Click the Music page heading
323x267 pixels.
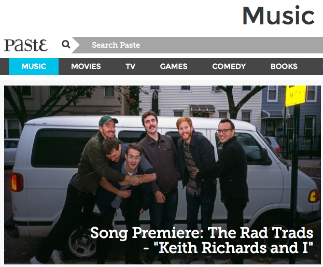(x=278, y=16)
